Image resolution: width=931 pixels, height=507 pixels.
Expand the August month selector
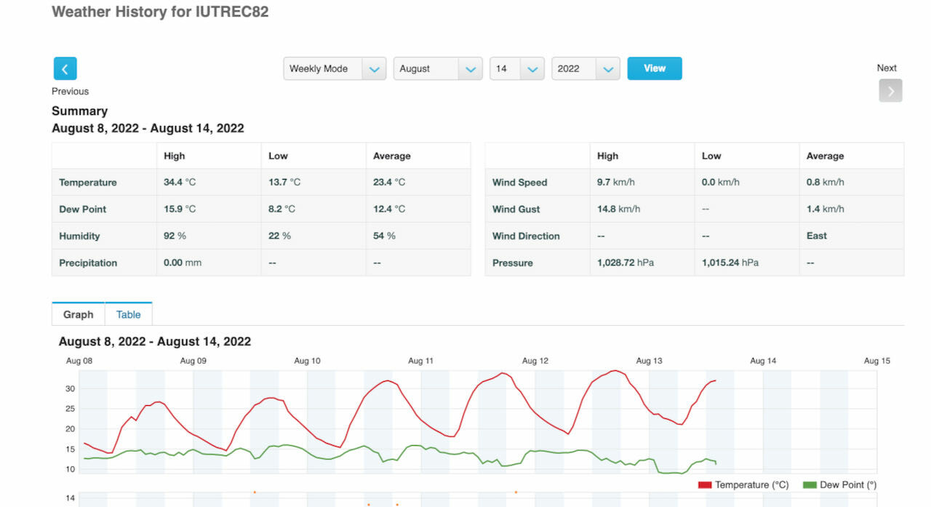tap(438, 68)
